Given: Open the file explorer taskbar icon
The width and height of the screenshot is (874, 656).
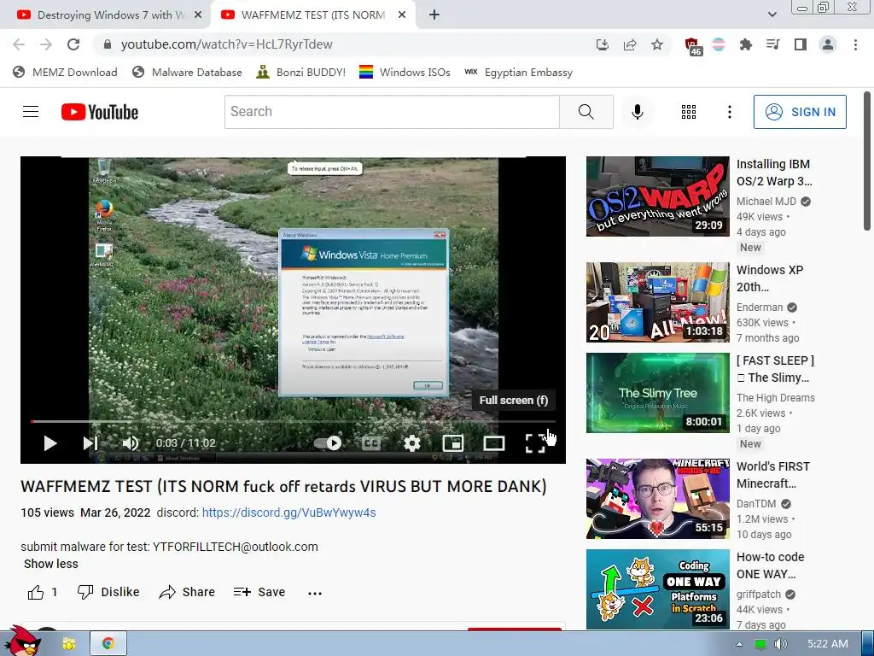Looking at the screenshot, I should click(68, 644).
